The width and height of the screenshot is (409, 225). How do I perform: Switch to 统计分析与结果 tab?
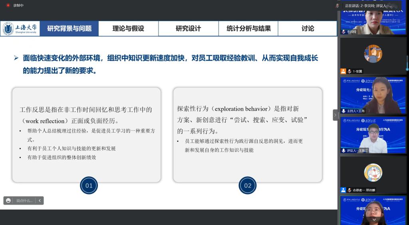coord(248,28)
